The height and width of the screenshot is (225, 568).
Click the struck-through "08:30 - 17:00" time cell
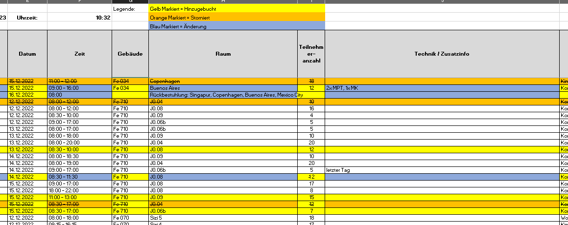[79, 205]
